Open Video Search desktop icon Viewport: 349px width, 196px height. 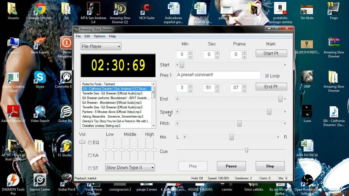(x=40, y=114)
